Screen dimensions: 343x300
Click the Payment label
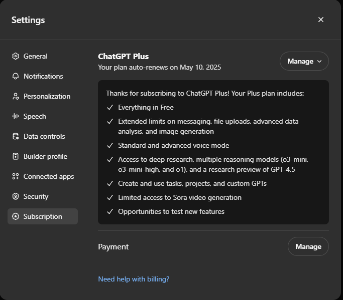[x=113, y=247]
